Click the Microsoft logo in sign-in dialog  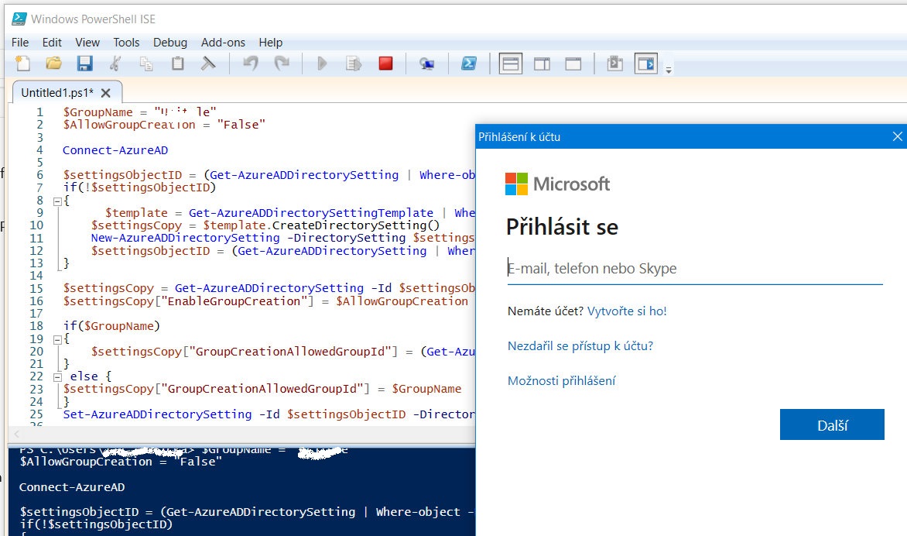[558, 184]
